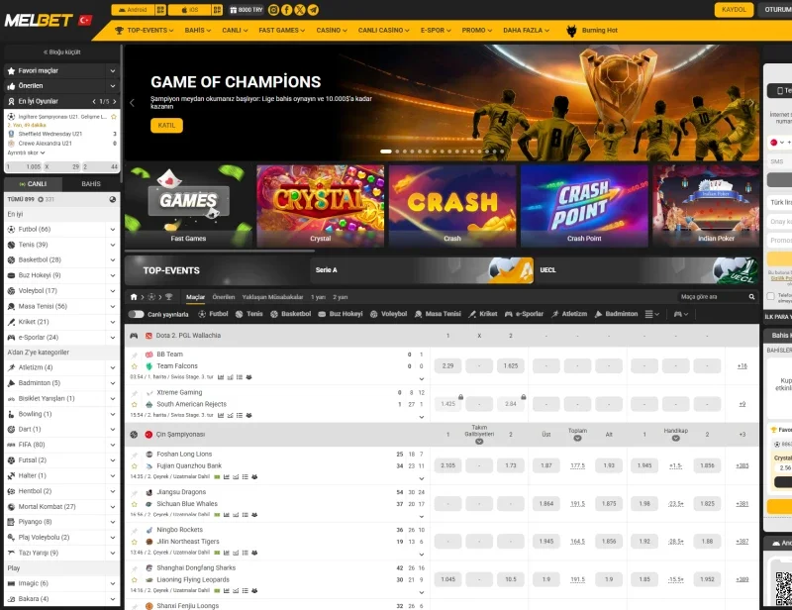Open the Serie A top event
792x610 pixels.
422,270
